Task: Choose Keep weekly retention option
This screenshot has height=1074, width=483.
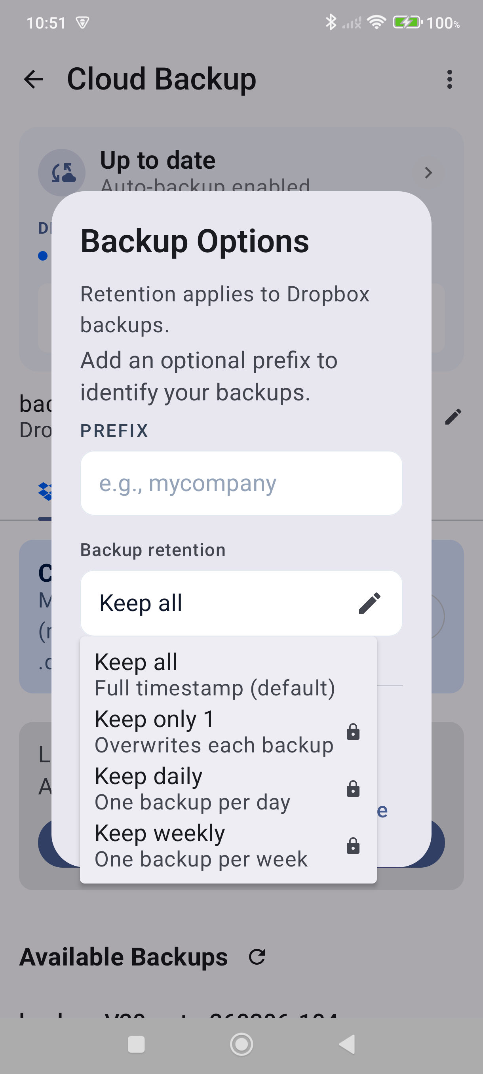Action: (x=215, y=846)
